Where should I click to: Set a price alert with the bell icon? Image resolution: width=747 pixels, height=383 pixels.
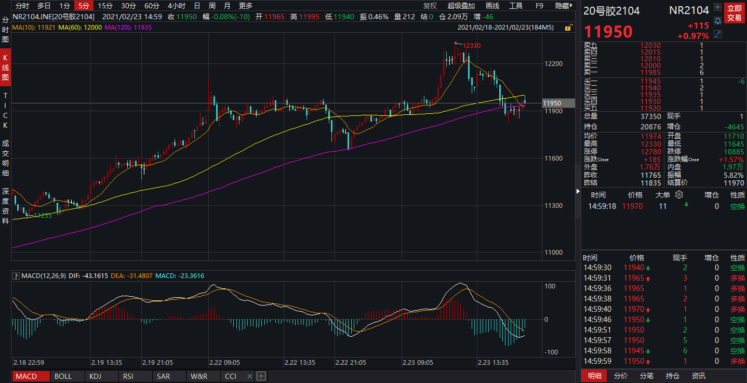(x=718, y=21)
